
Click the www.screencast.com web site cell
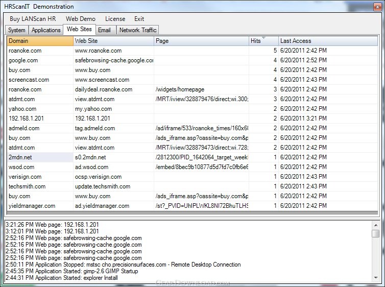tap(113, 80)
